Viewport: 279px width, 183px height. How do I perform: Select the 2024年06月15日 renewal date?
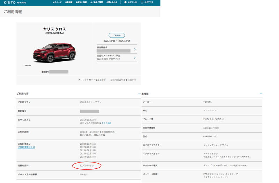tap(88, 157)
